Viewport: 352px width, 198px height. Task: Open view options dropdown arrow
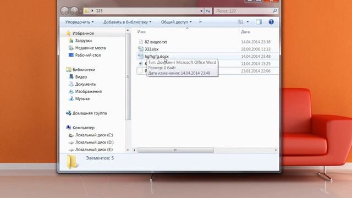point(248,22)
